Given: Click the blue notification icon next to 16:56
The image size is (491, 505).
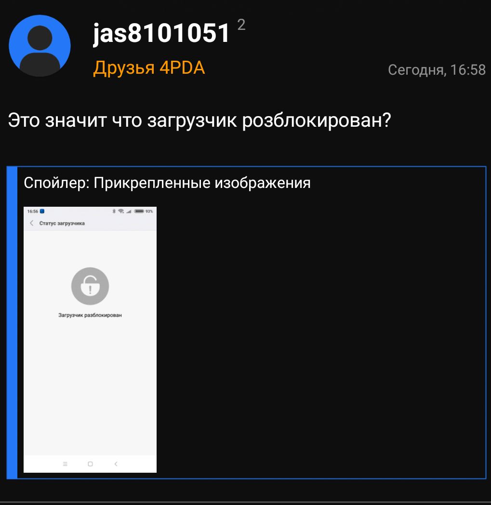Looking at the screenshot, I should [x=42, y=211].
